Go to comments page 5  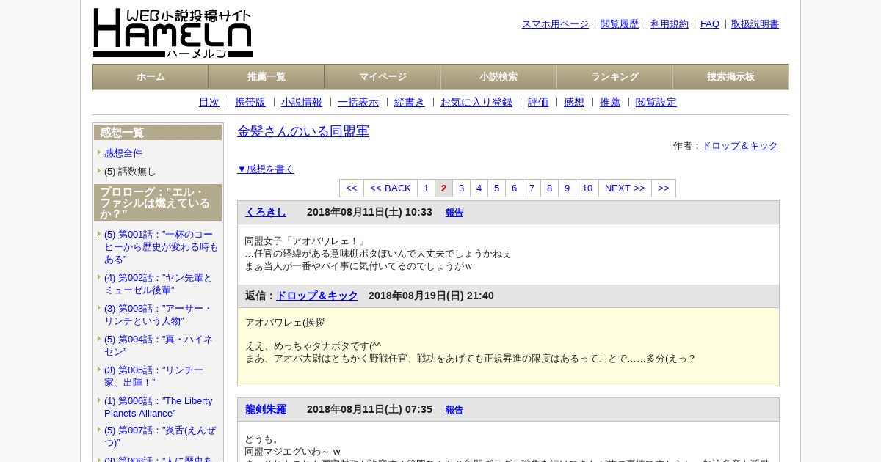496,188
